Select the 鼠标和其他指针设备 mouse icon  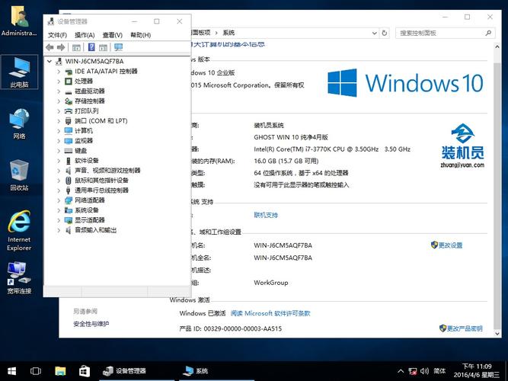[x=69, y=181]
